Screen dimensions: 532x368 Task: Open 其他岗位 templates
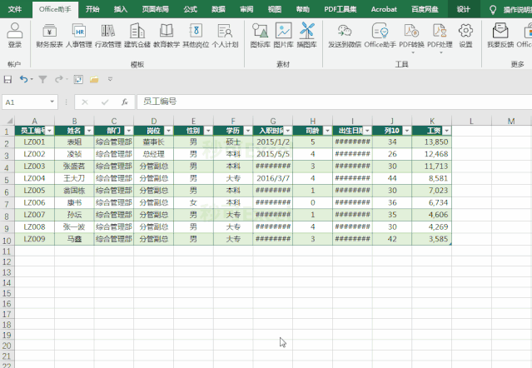196,35
